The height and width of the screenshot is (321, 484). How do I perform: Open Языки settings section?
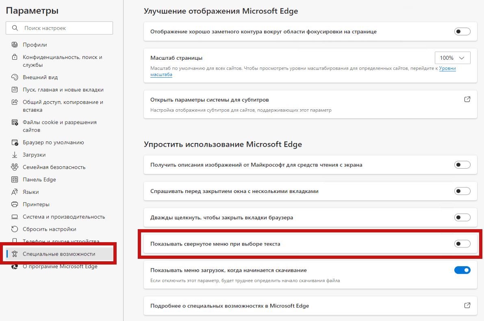30,192
